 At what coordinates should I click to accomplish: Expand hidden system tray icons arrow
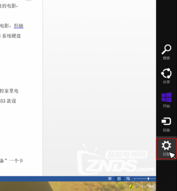pos(126,186)
